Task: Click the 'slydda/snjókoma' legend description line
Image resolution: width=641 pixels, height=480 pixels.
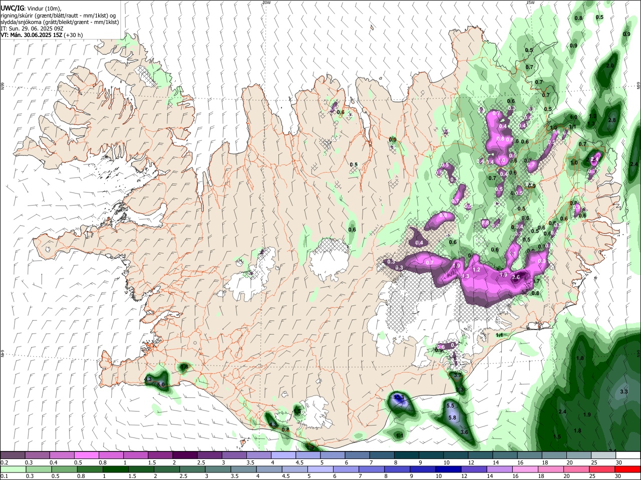Action: (x=60, y=22)
